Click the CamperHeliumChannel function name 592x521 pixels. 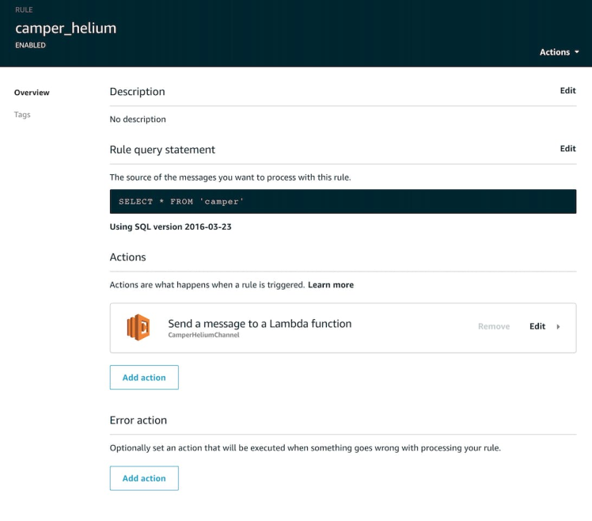pyautogui.click(x=203, y=336)
